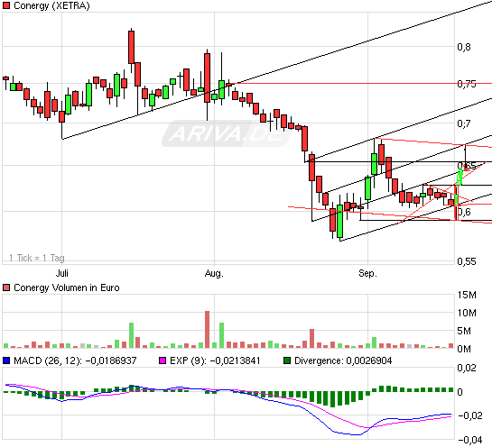Click the 0,02 MACD axis label

pyautogui.click(x=466, y=368)
